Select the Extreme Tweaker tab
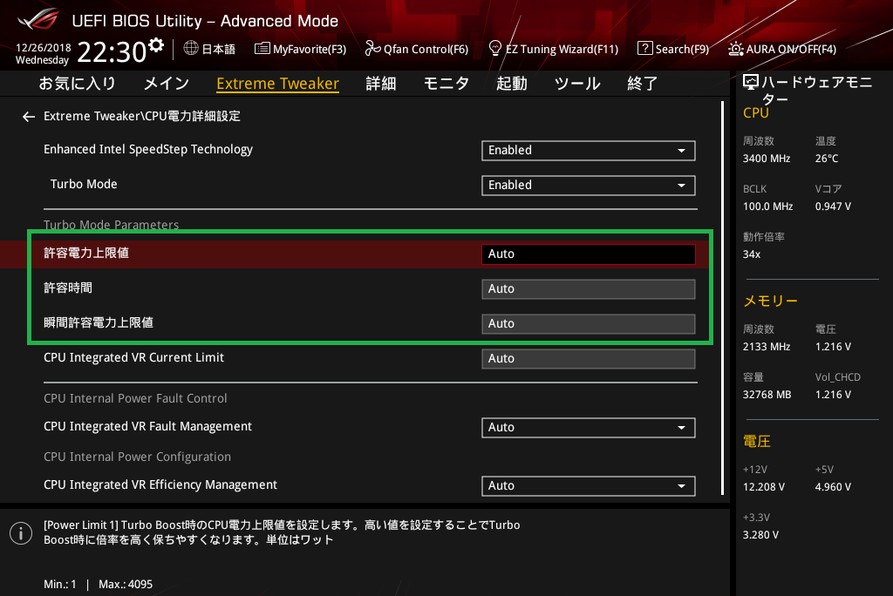Image resolution: width=893 pixels, height=596 pixels. click(x=278, y=84)
